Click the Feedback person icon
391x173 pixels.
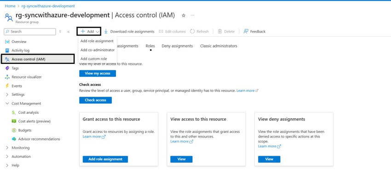(246, 31)
